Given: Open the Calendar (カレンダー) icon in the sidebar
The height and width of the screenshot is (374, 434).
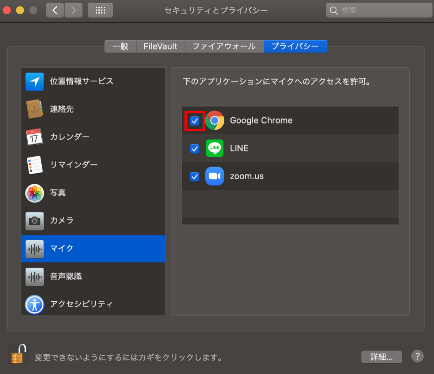Looking at the screenshot, I should (34, 137).
